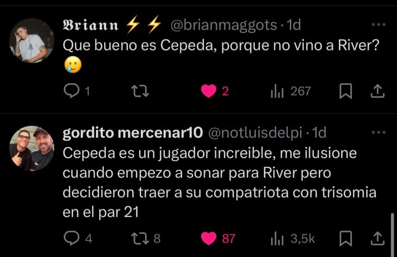Bookmark Briann's tweet

tap(345, 91)
